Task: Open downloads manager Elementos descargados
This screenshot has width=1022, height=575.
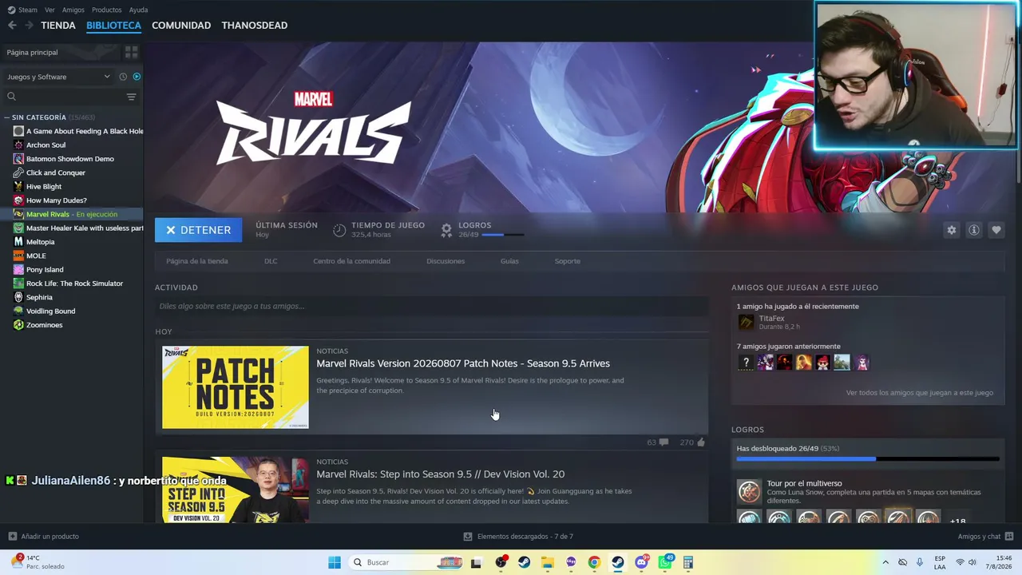Action: coord(518,537)
